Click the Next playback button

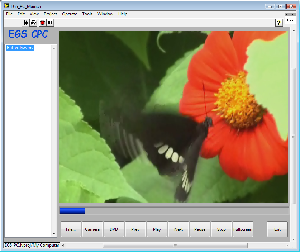click(x=178, y=229)
